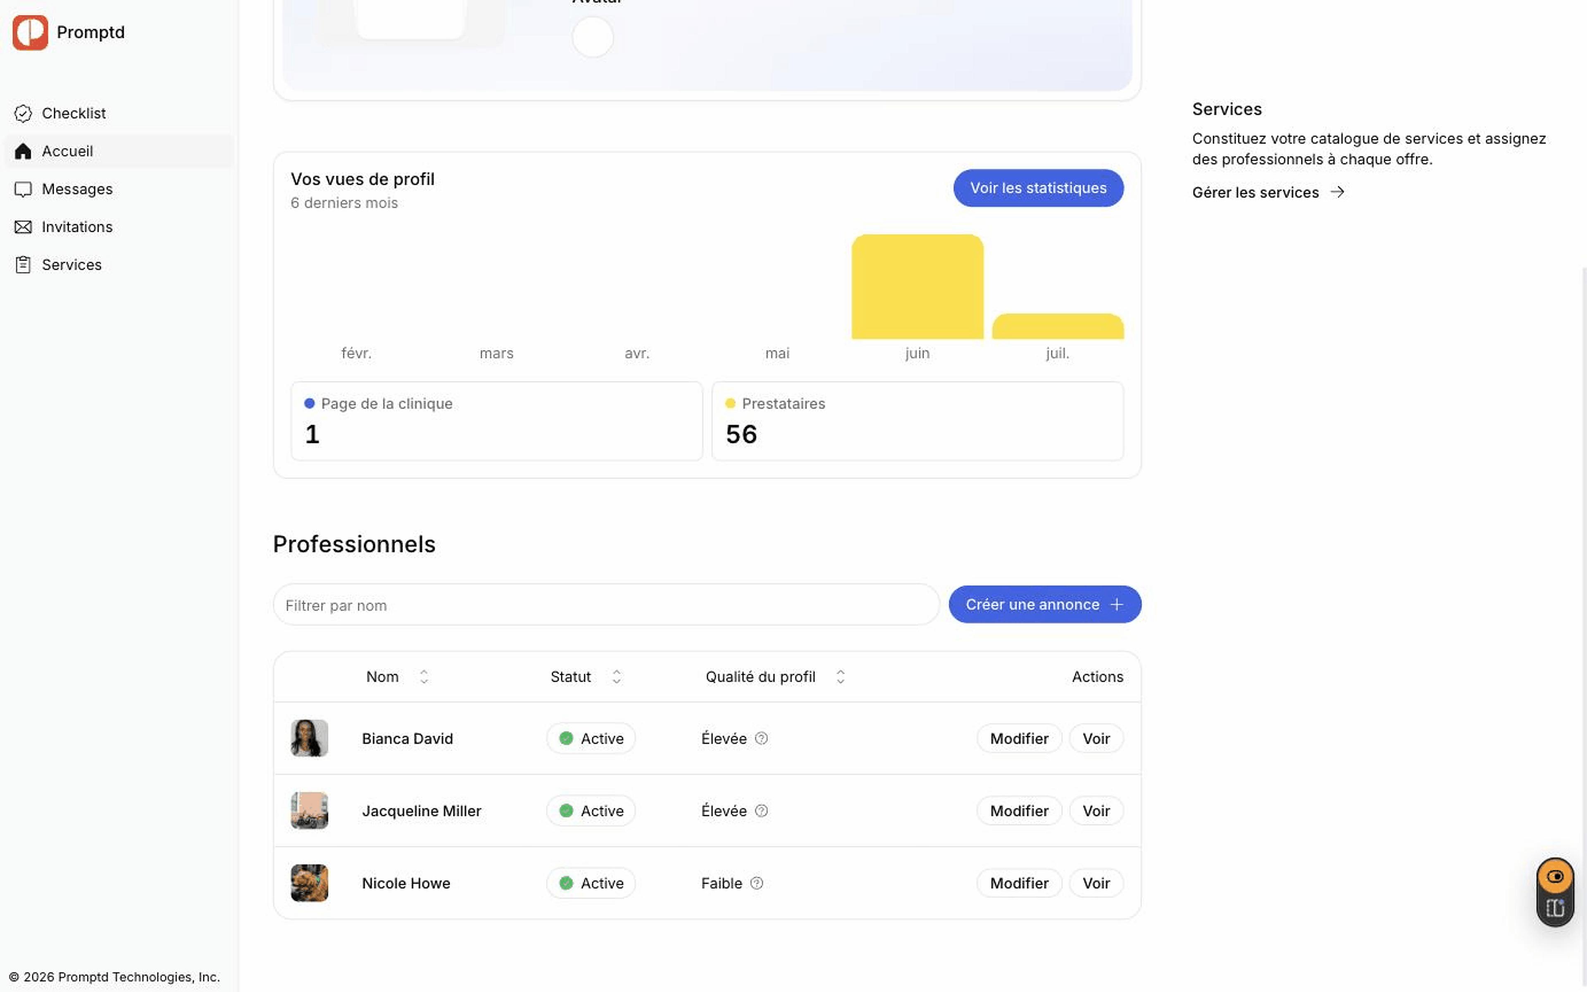Screen dimensions: 1587x992
Task: Click the Promptd logo icon
Action: pos(30,32)
